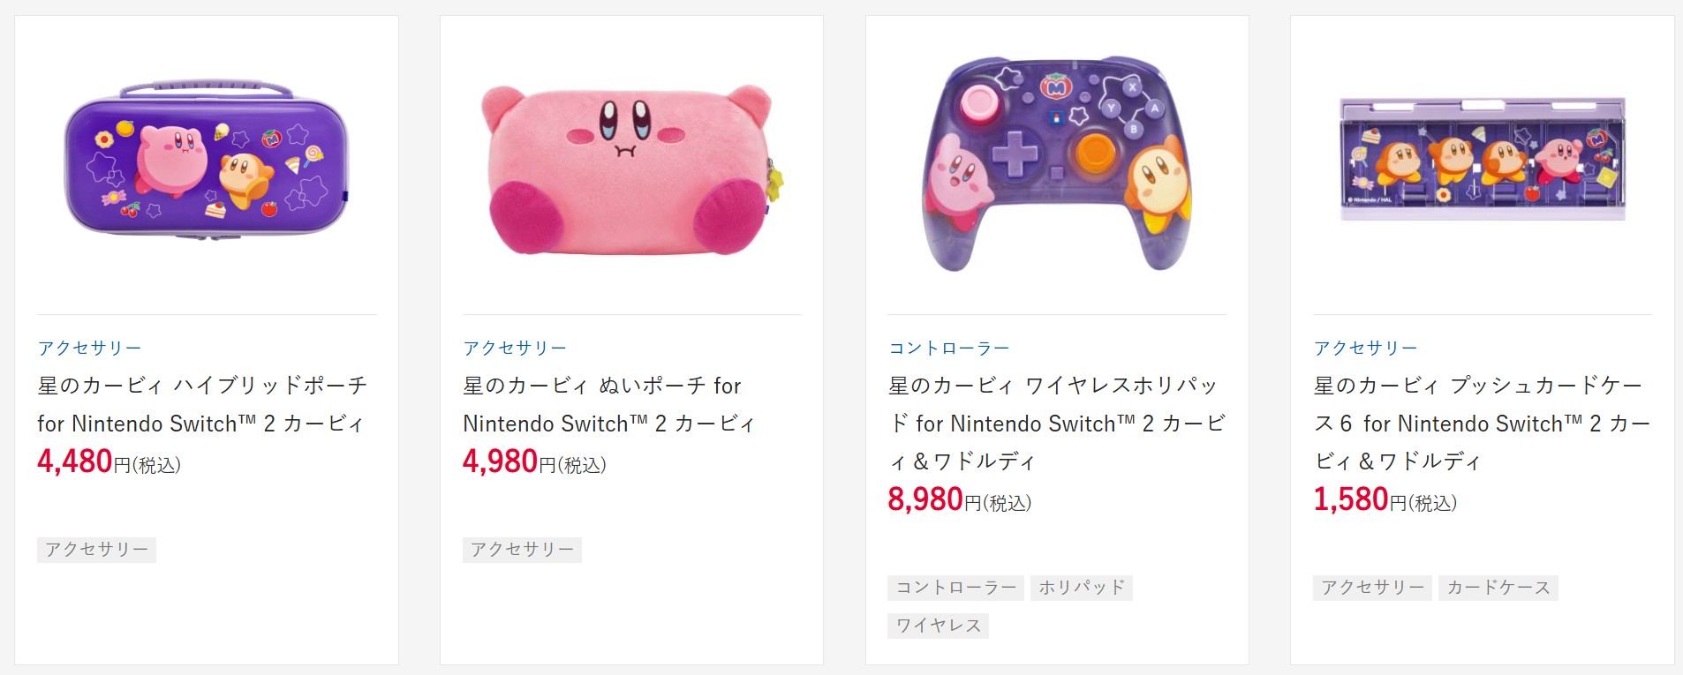Open the purple Kirby hybrid pouch image
The height and width of the screenshot is (675, 1683).
click(x=207, y=160)
